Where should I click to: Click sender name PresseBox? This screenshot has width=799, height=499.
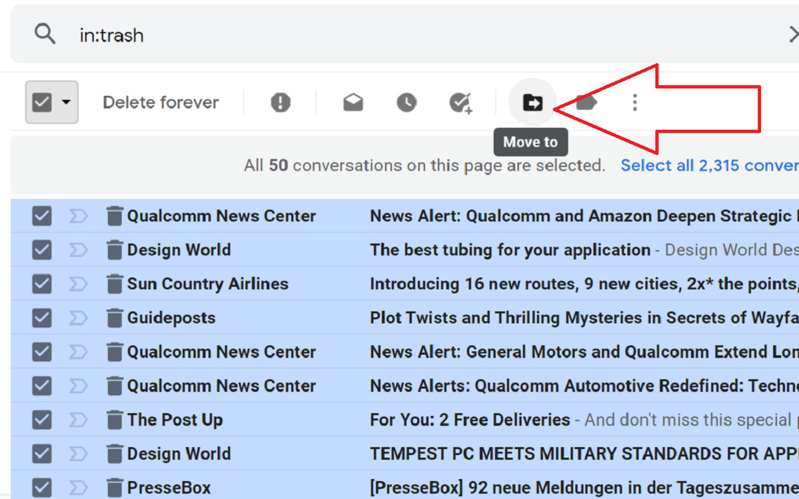coord(169,488)
